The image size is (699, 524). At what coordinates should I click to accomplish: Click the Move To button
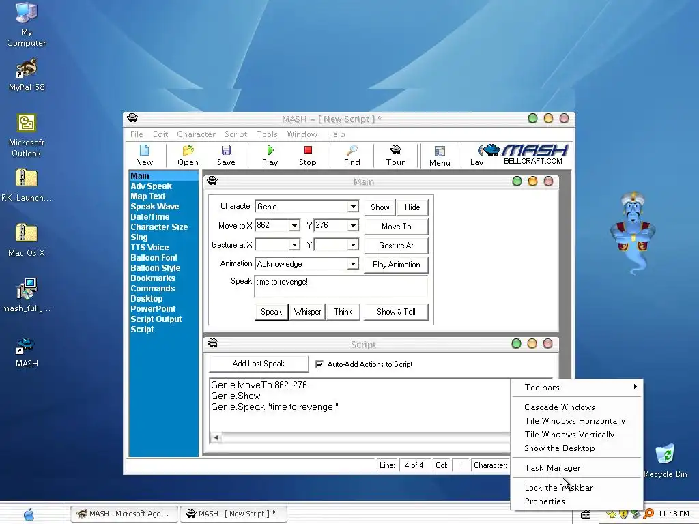click(397, 227)
